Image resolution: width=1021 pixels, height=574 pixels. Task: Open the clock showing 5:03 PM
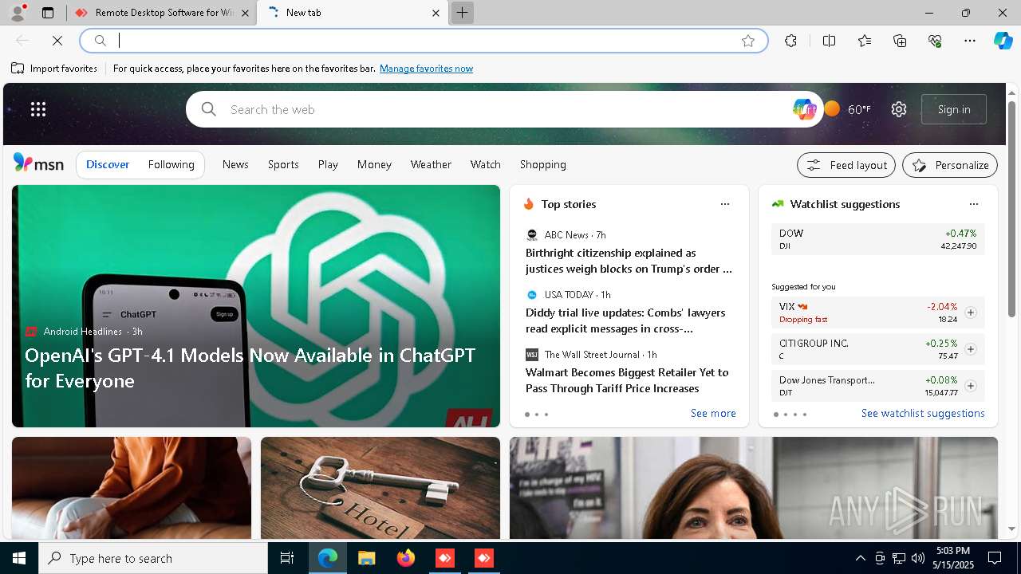point(953,558)
